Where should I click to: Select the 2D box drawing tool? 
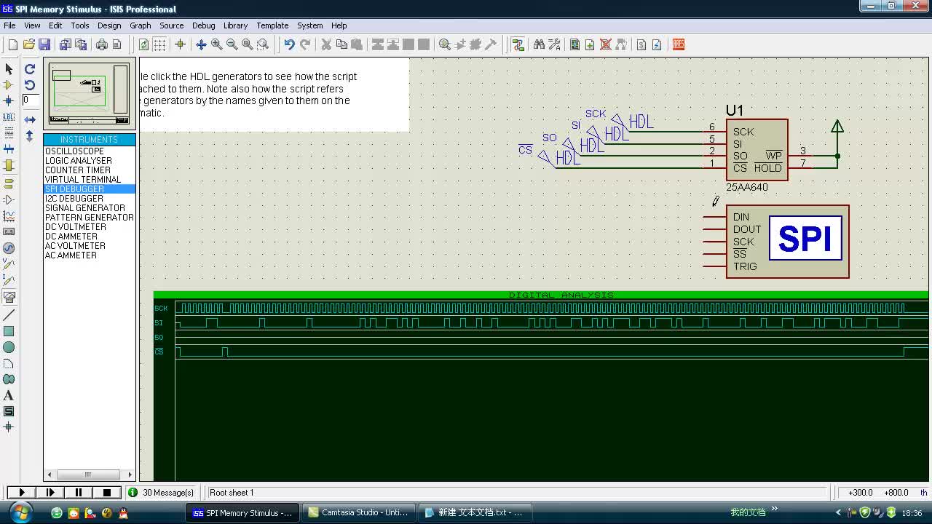click(x=9, y=331)
